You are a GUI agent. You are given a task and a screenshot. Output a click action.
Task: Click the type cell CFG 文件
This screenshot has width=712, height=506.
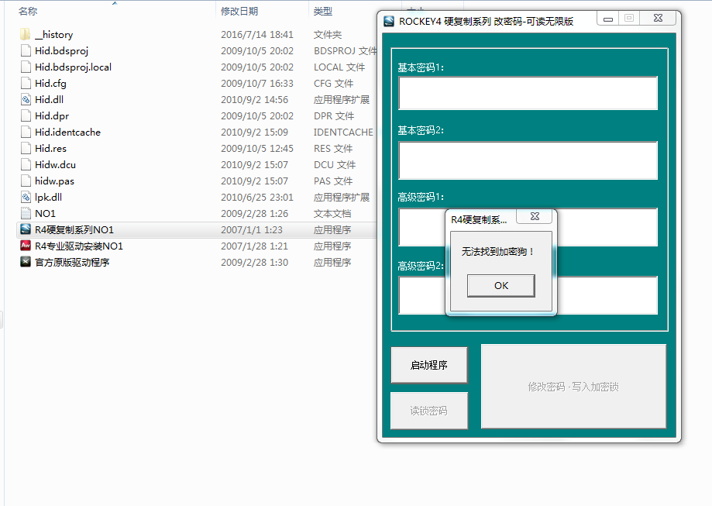333,84
